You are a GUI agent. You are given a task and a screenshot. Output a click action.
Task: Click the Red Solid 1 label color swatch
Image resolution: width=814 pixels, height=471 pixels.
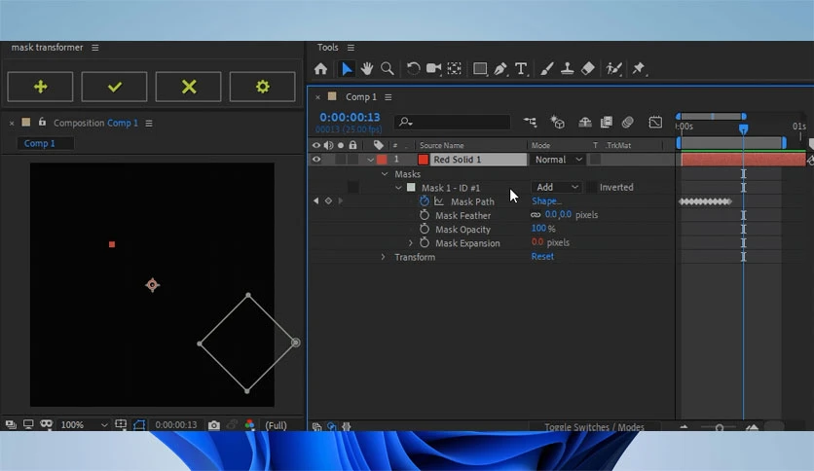(382, 160)
